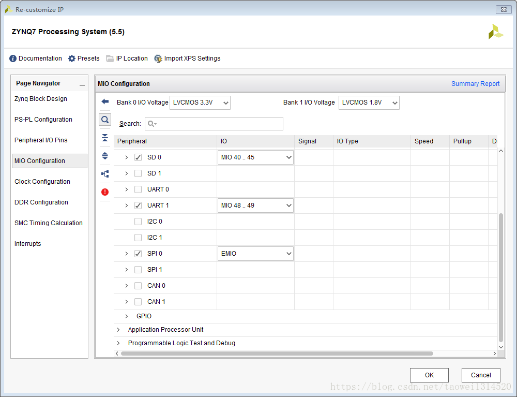The width and height of the screenshot is (517, 397).
Task: Enable the I2C 1 checkbox
Action: [138, 238]
